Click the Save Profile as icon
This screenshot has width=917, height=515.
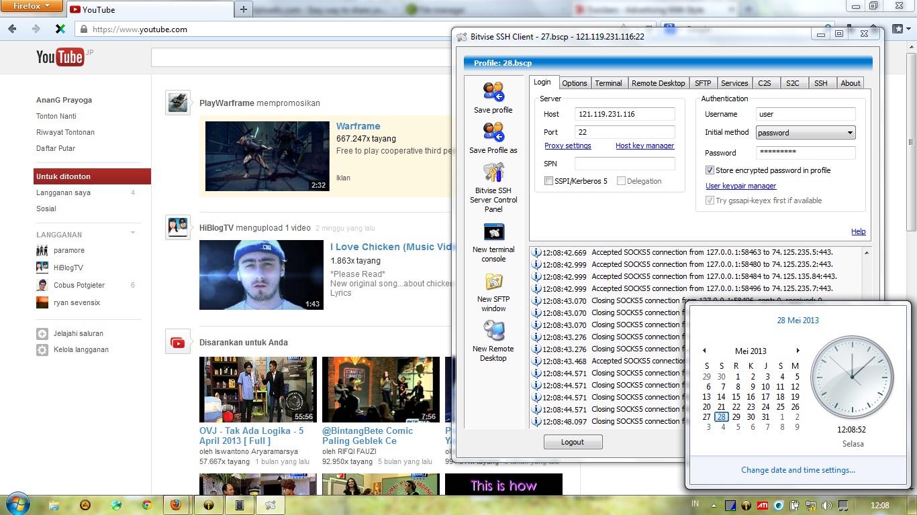coord(493,132)
